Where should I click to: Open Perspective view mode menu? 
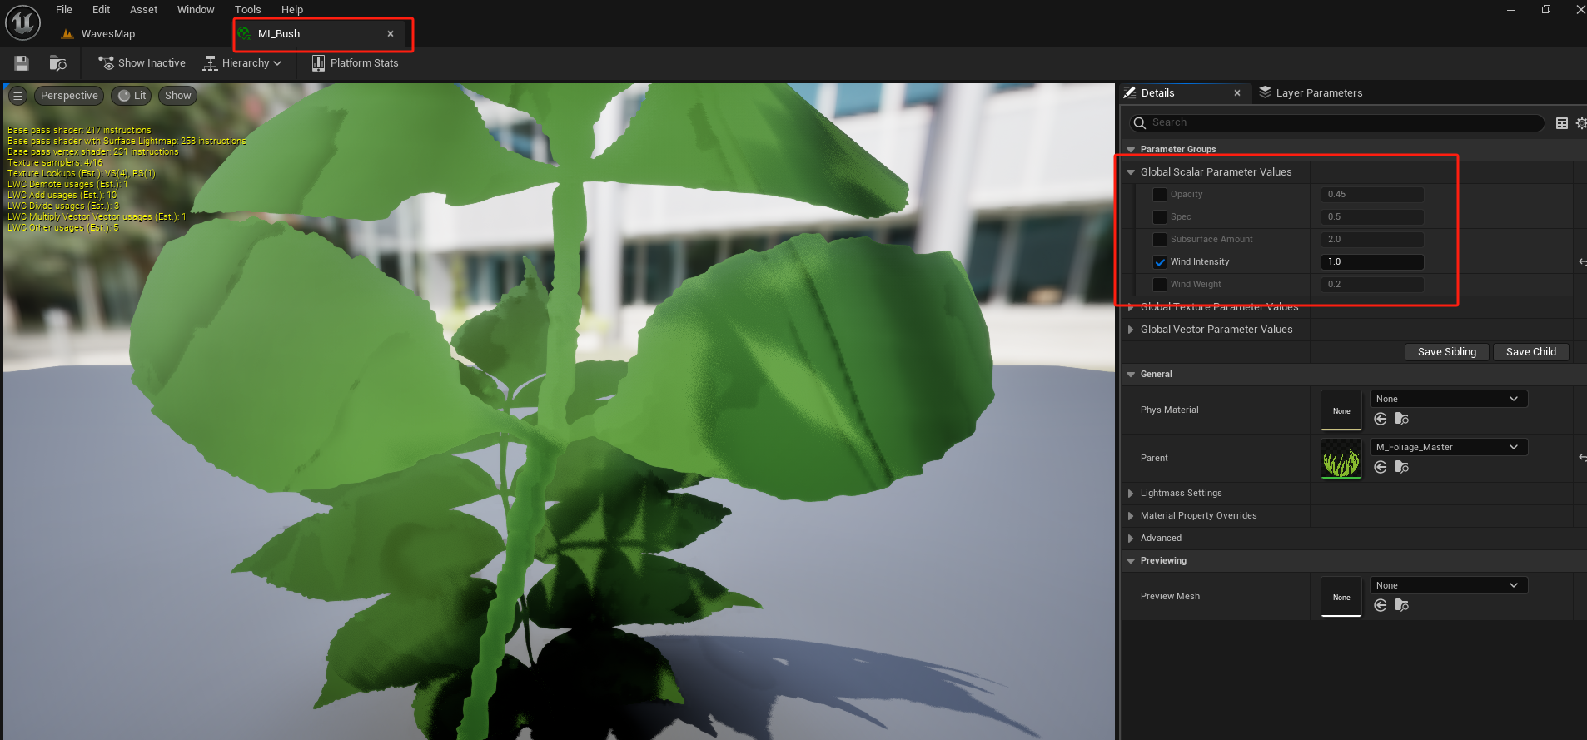pyautogui.click(x=69, y=96)
